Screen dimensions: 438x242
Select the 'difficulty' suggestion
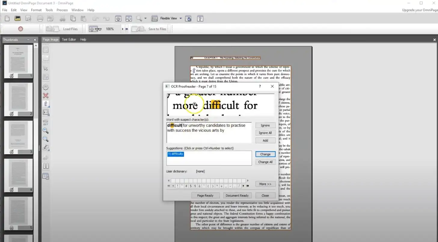pos(176,154)
